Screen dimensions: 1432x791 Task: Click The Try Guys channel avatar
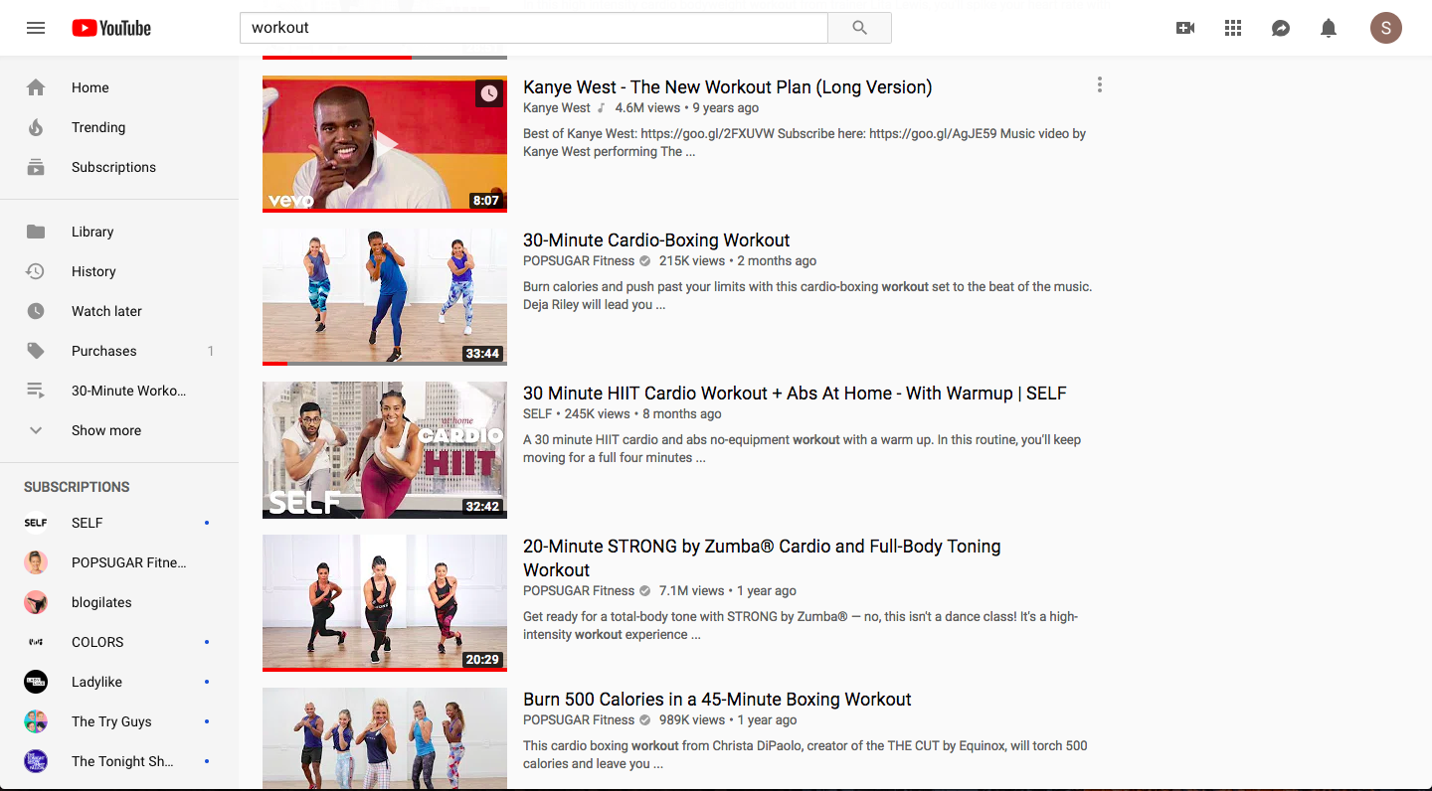[x=36, y=721]
